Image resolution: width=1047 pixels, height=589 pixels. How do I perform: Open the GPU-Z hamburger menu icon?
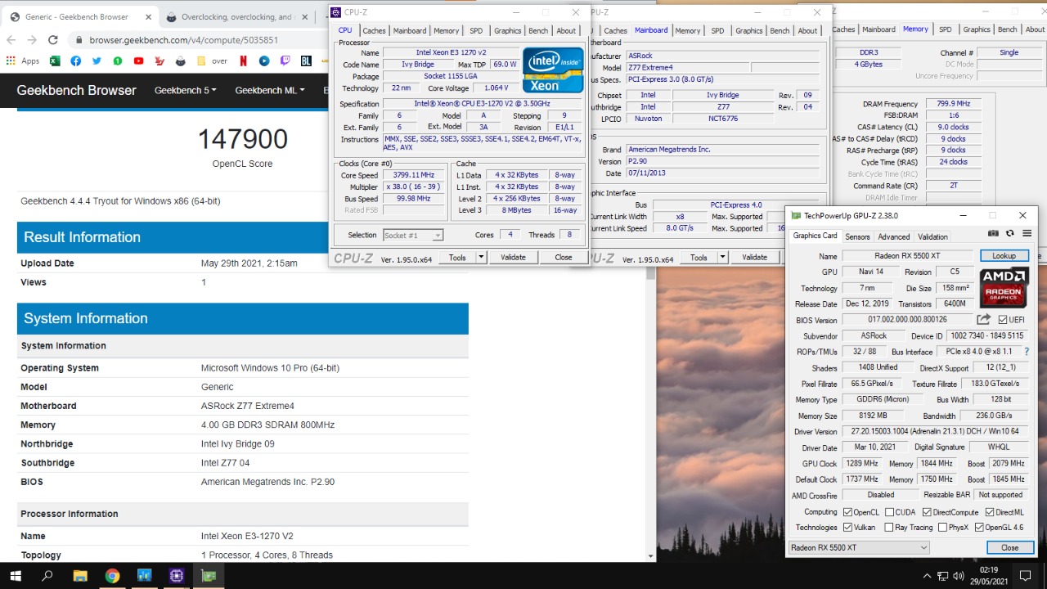pyautogui.click(x=1027, y=234)
